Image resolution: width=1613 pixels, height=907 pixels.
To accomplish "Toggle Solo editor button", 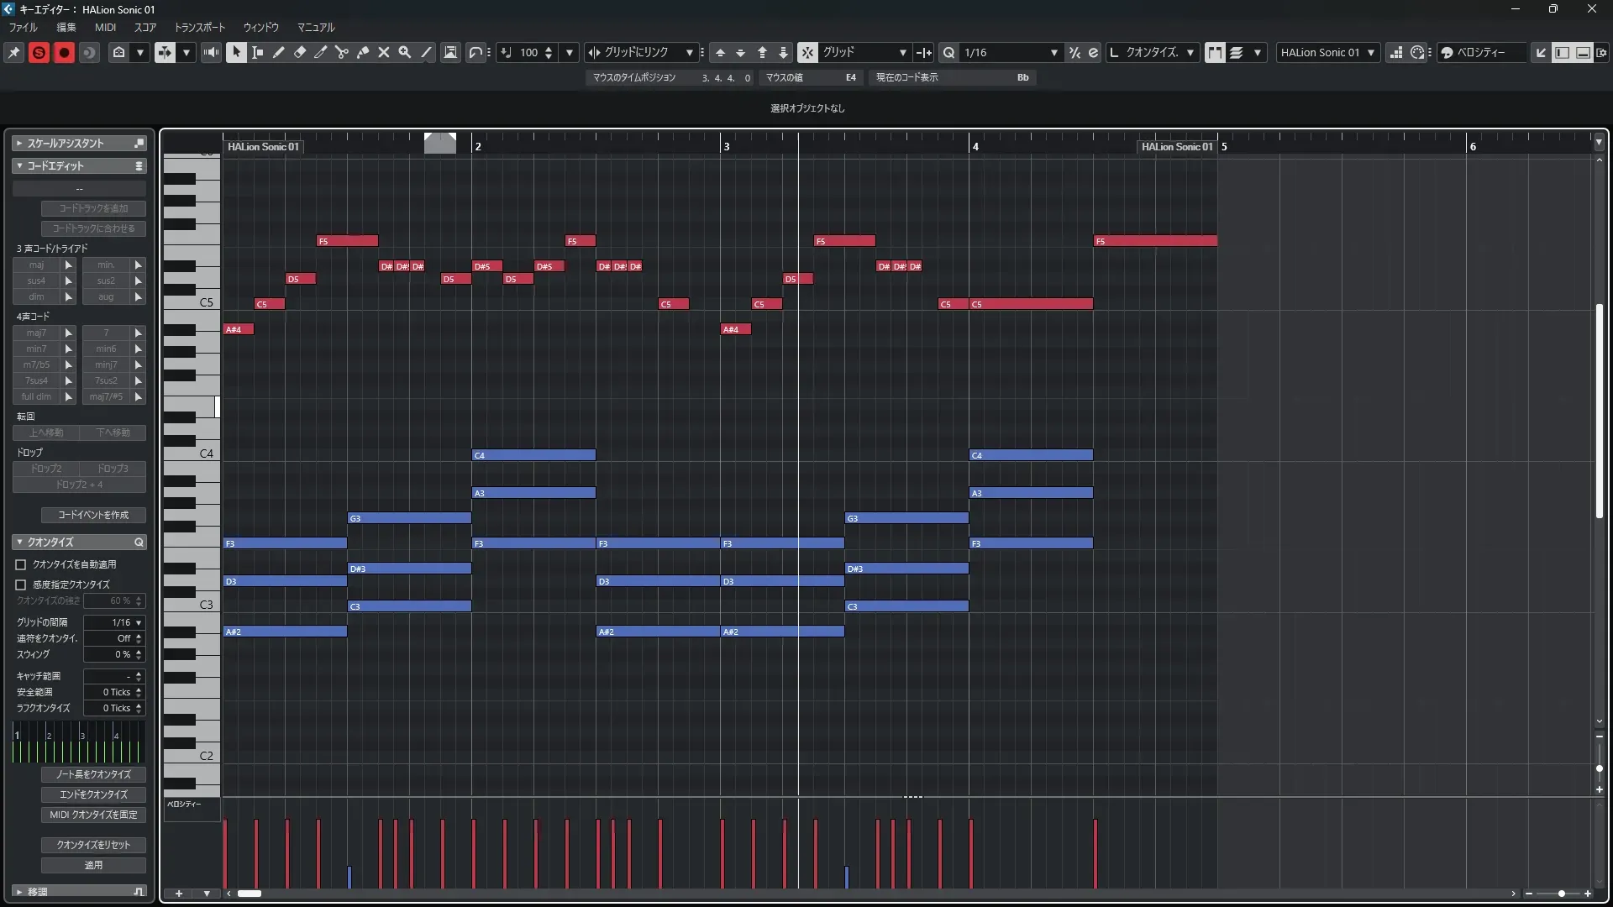I will (39, 52).
